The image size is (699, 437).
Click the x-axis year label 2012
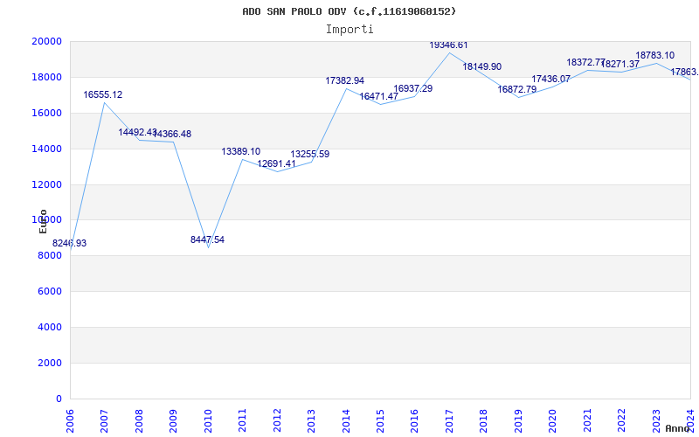(277, 420)
